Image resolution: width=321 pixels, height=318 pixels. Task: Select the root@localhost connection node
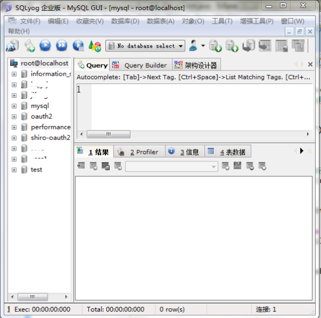(44, 63)
